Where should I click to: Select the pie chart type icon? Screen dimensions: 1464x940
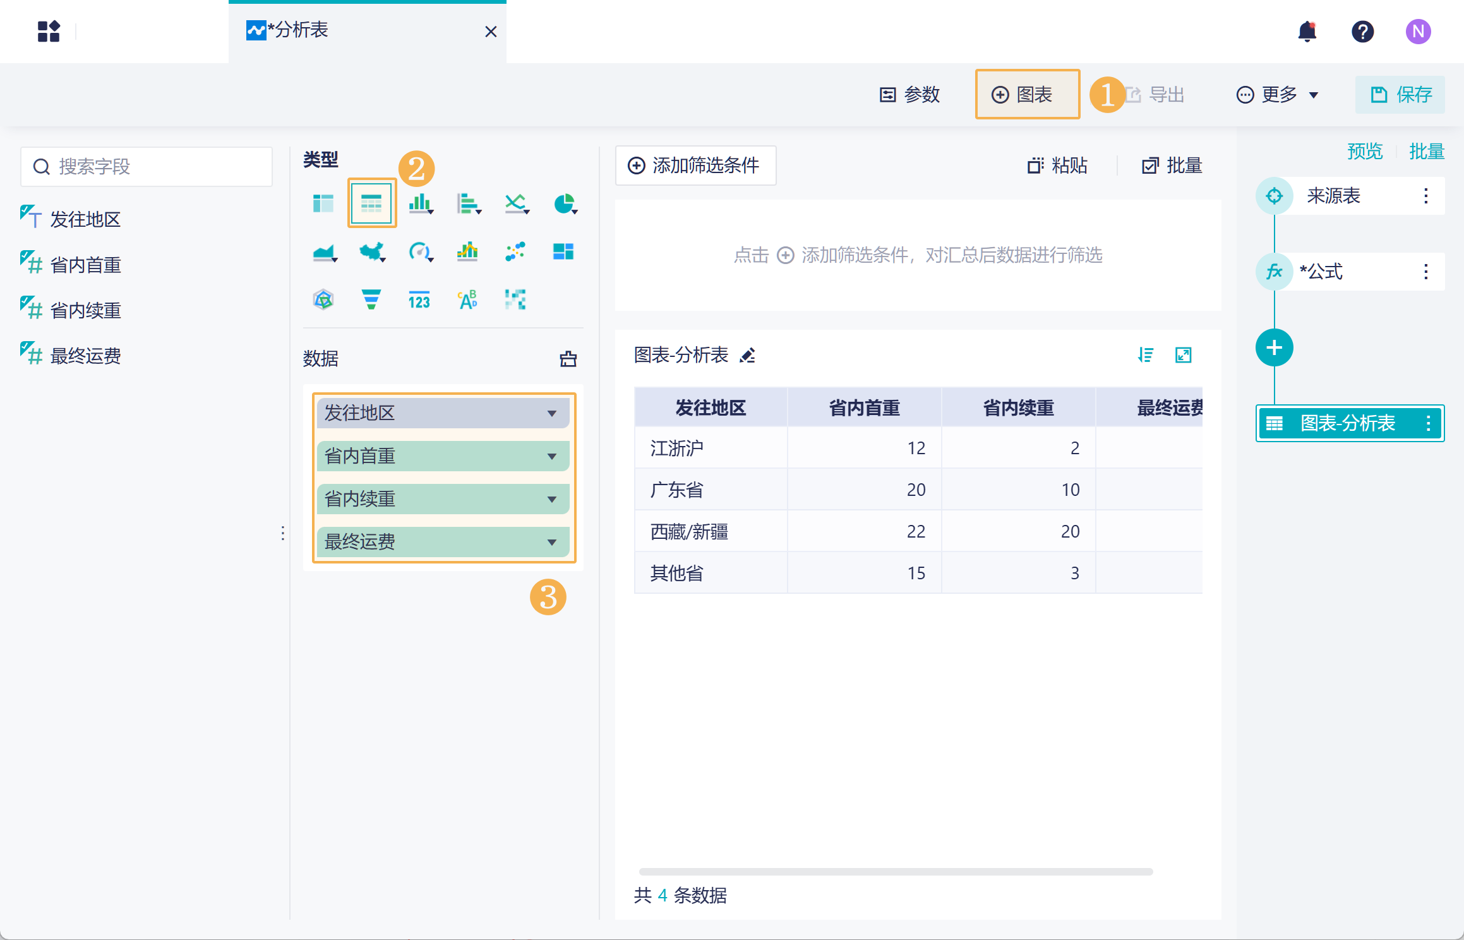click(x=563, y=203)
